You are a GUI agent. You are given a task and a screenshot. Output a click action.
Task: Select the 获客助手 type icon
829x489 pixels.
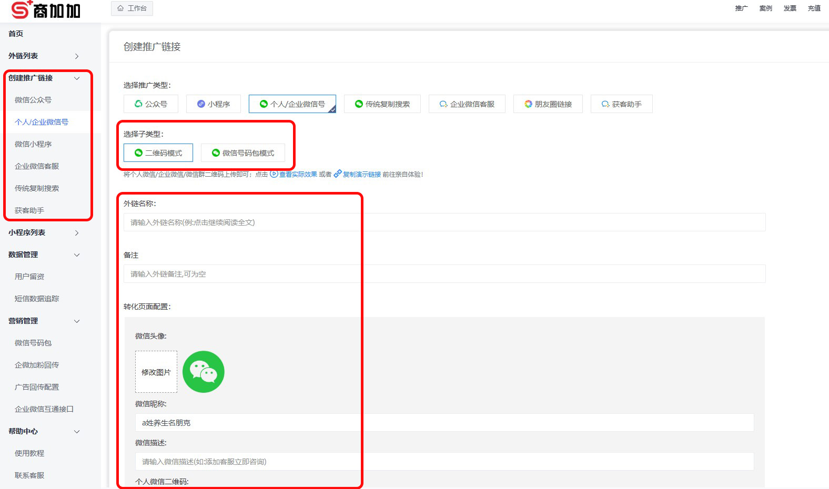(x=605, y=104)
